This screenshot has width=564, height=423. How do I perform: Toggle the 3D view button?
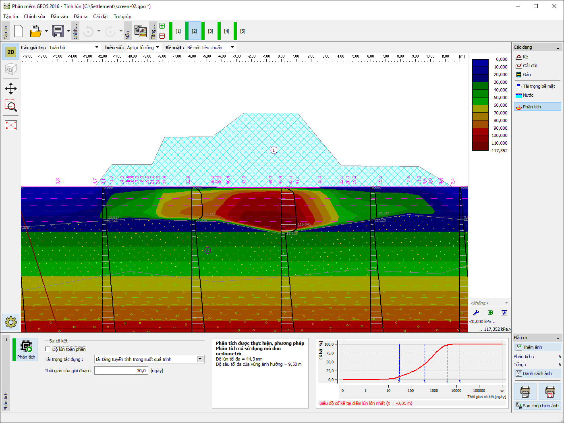(11, 69)
